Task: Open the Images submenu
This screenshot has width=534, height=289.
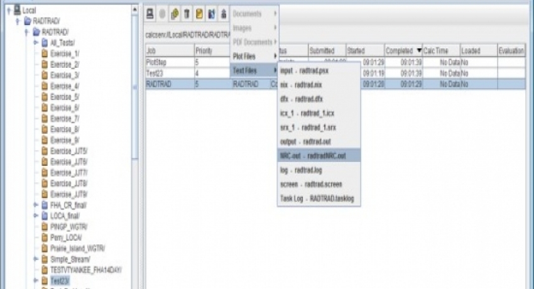Action: click(254, 28)
